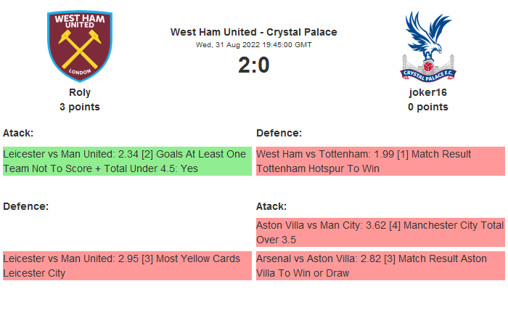Click the red Crystal Palace F.C. banner
508x334 pixels.
[x=428, y=73]
